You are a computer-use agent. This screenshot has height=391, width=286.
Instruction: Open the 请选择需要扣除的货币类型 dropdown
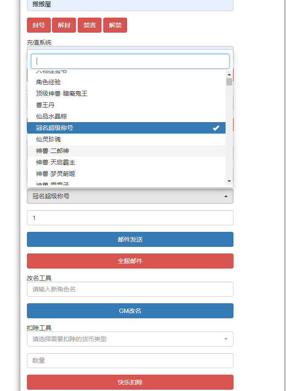point(130,339)
